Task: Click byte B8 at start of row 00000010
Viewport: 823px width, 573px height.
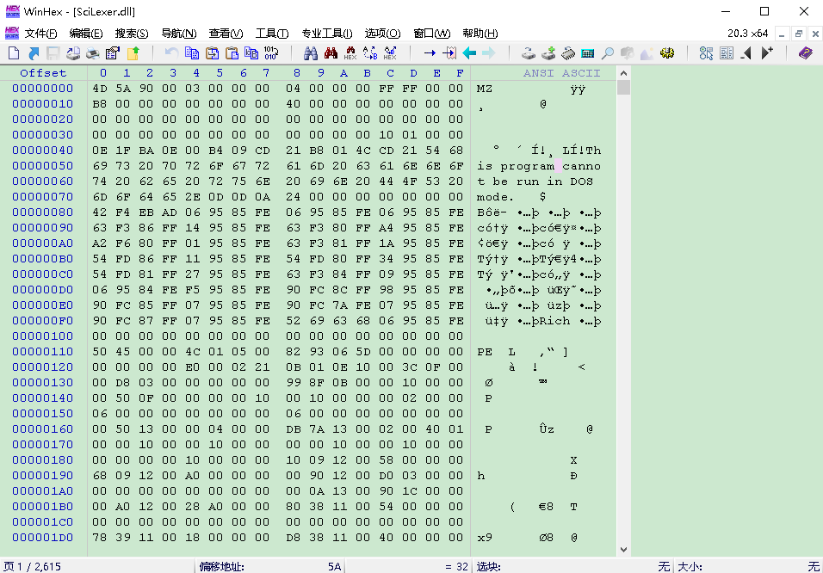Action: tap(100, 104)
